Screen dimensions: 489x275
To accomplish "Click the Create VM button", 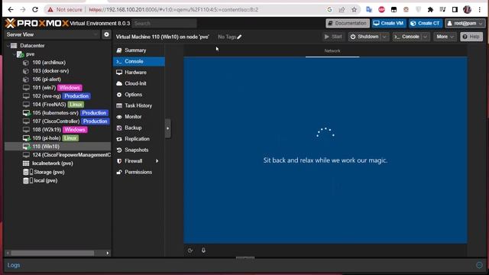I will point(388,24).
